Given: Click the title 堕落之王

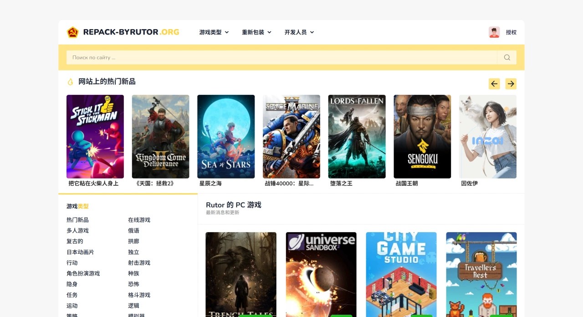Looking at the screenshot, I should [341, 183].
